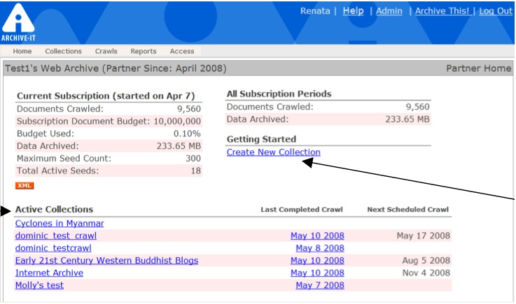This screenshot has width=516, height=304.
Task: Open Early 21st Century Western Buddhist Blogs
Action: [107, 261]
